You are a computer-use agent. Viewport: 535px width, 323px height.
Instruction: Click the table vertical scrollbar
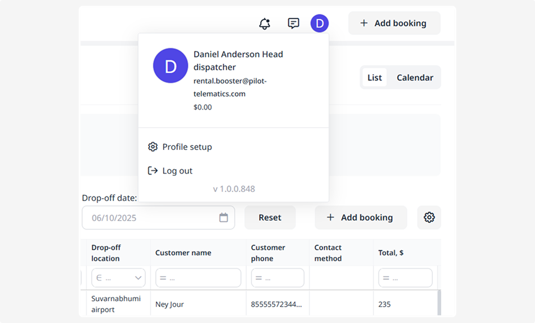point(439,302)
